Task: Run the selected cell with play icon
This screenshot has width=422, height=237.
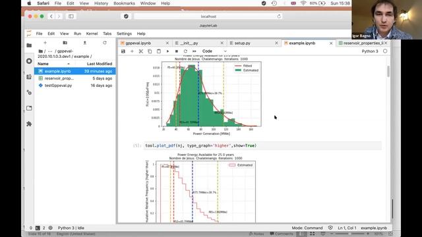Action: (x=167, y=51)
